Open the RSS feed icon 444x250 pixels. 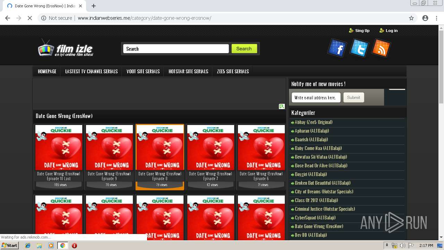(x=381, y=48)
